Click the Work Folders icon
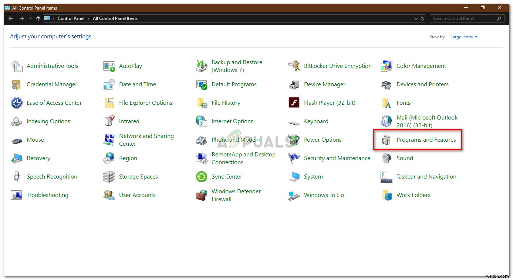513x280 pixels. point(387,195)
